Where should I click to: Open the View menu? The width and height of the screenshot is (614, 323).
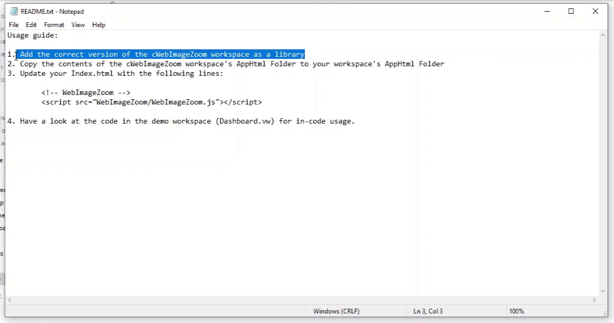pyautogui.click(x=78, y=25)
